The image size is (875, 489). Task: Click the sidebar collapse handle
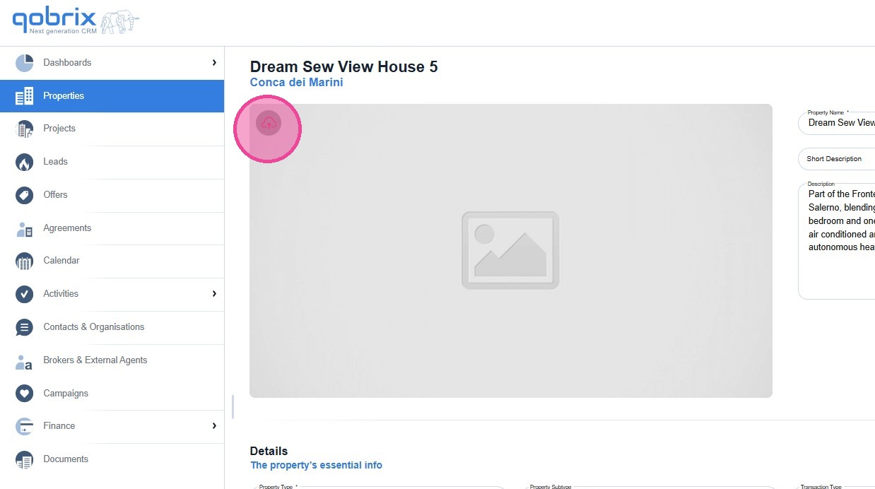click(233, 406)
